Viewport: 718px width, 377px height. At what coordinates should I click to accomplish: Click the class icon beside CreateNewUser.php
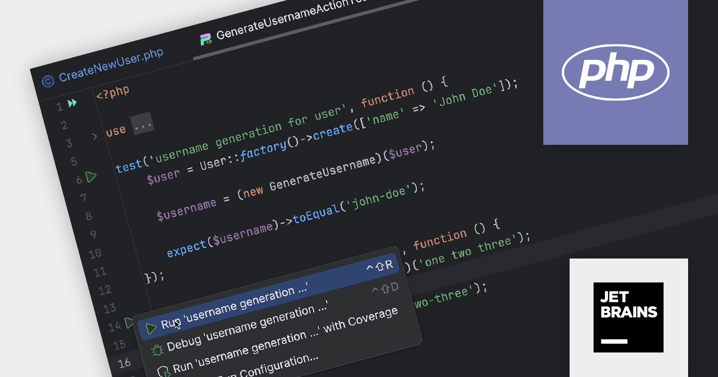[x=48, y=80]
